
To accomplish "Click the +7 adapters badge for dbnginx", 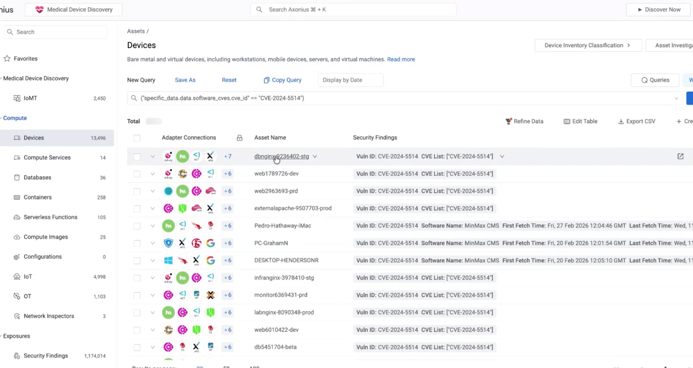I will pos(227,156).
